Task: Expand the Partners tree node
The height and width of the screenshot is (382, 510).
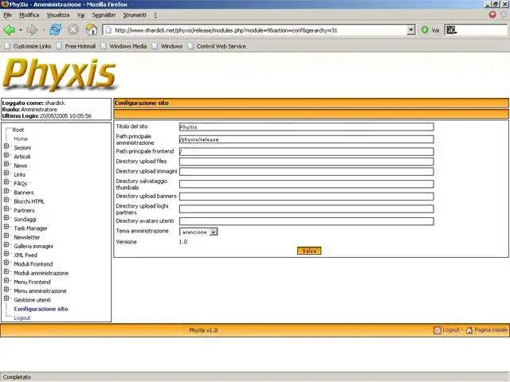Action: coord(6,209)
